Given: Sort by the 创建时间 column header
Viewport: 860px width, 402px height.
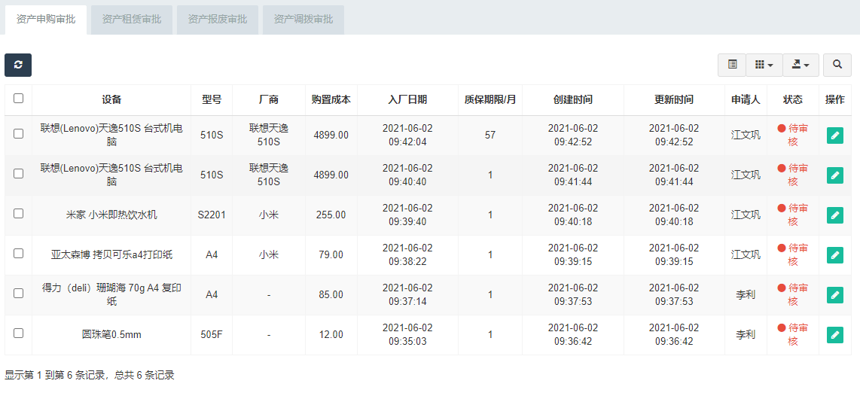Looking at the screenshot, I should coord(573,100).
